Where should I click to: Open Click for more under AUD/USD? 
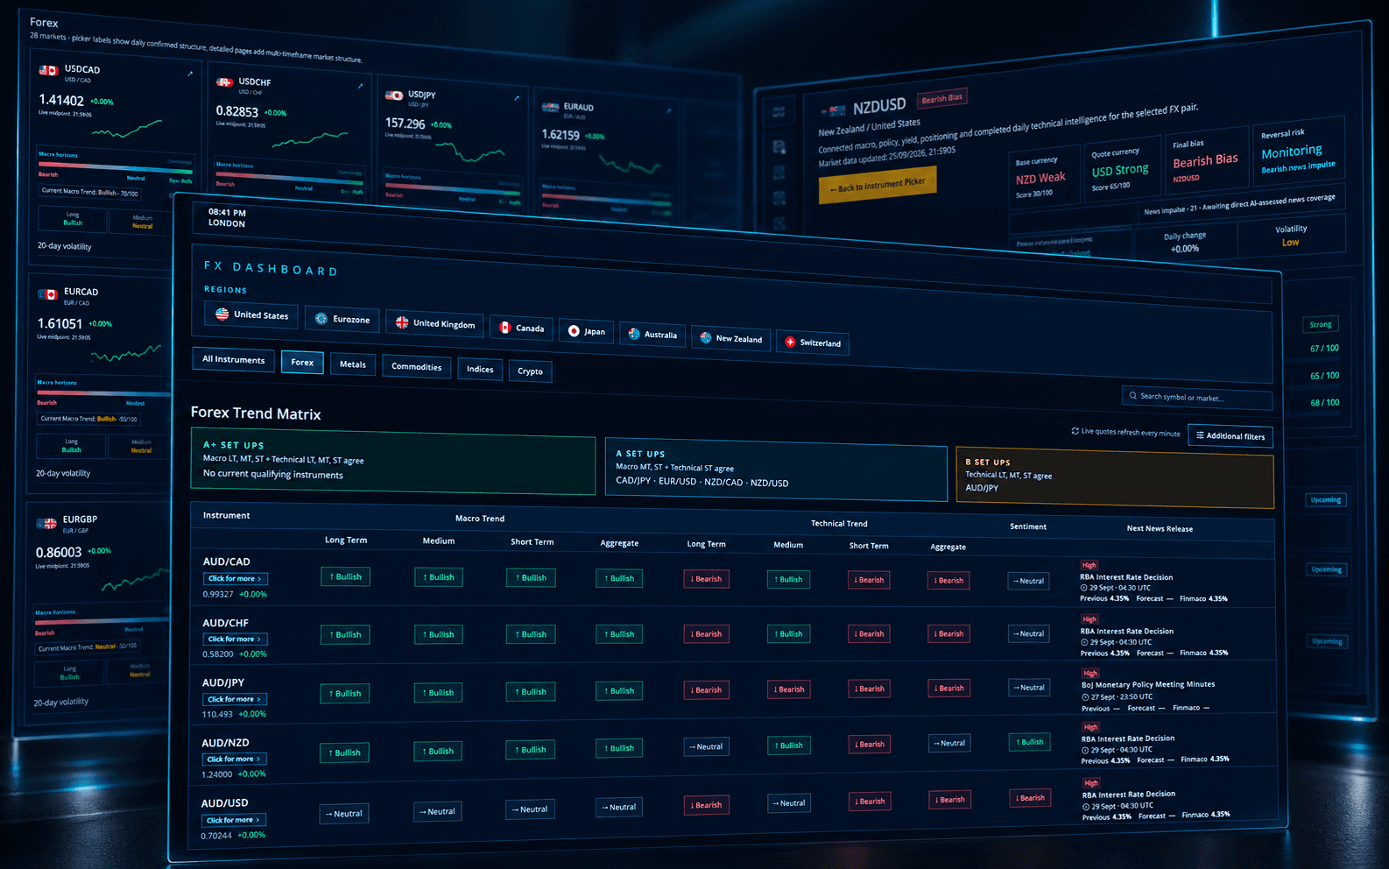click(x=234, y=821)
